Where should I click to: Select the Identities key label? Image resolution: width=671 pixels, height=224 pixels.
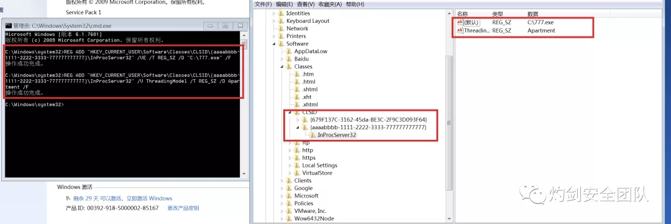coord(298,13)
